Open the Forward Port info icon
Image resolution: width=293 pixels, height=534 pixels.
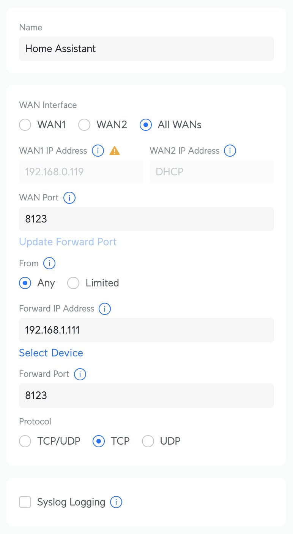[80, 374]
